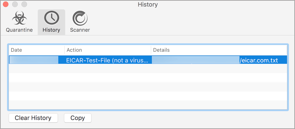Image resolution: width=295 pixels, height=129 pixels.
Task: Click the blurred date cell in first row
Action: click(34, 60)
